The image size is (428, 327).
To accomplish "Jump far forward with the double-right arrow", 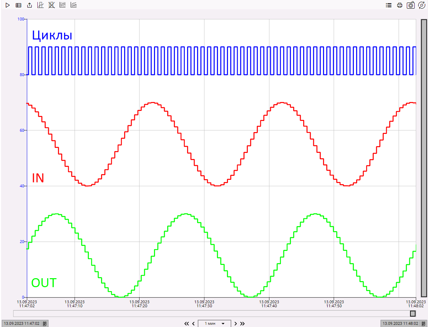I will [242, 323].
